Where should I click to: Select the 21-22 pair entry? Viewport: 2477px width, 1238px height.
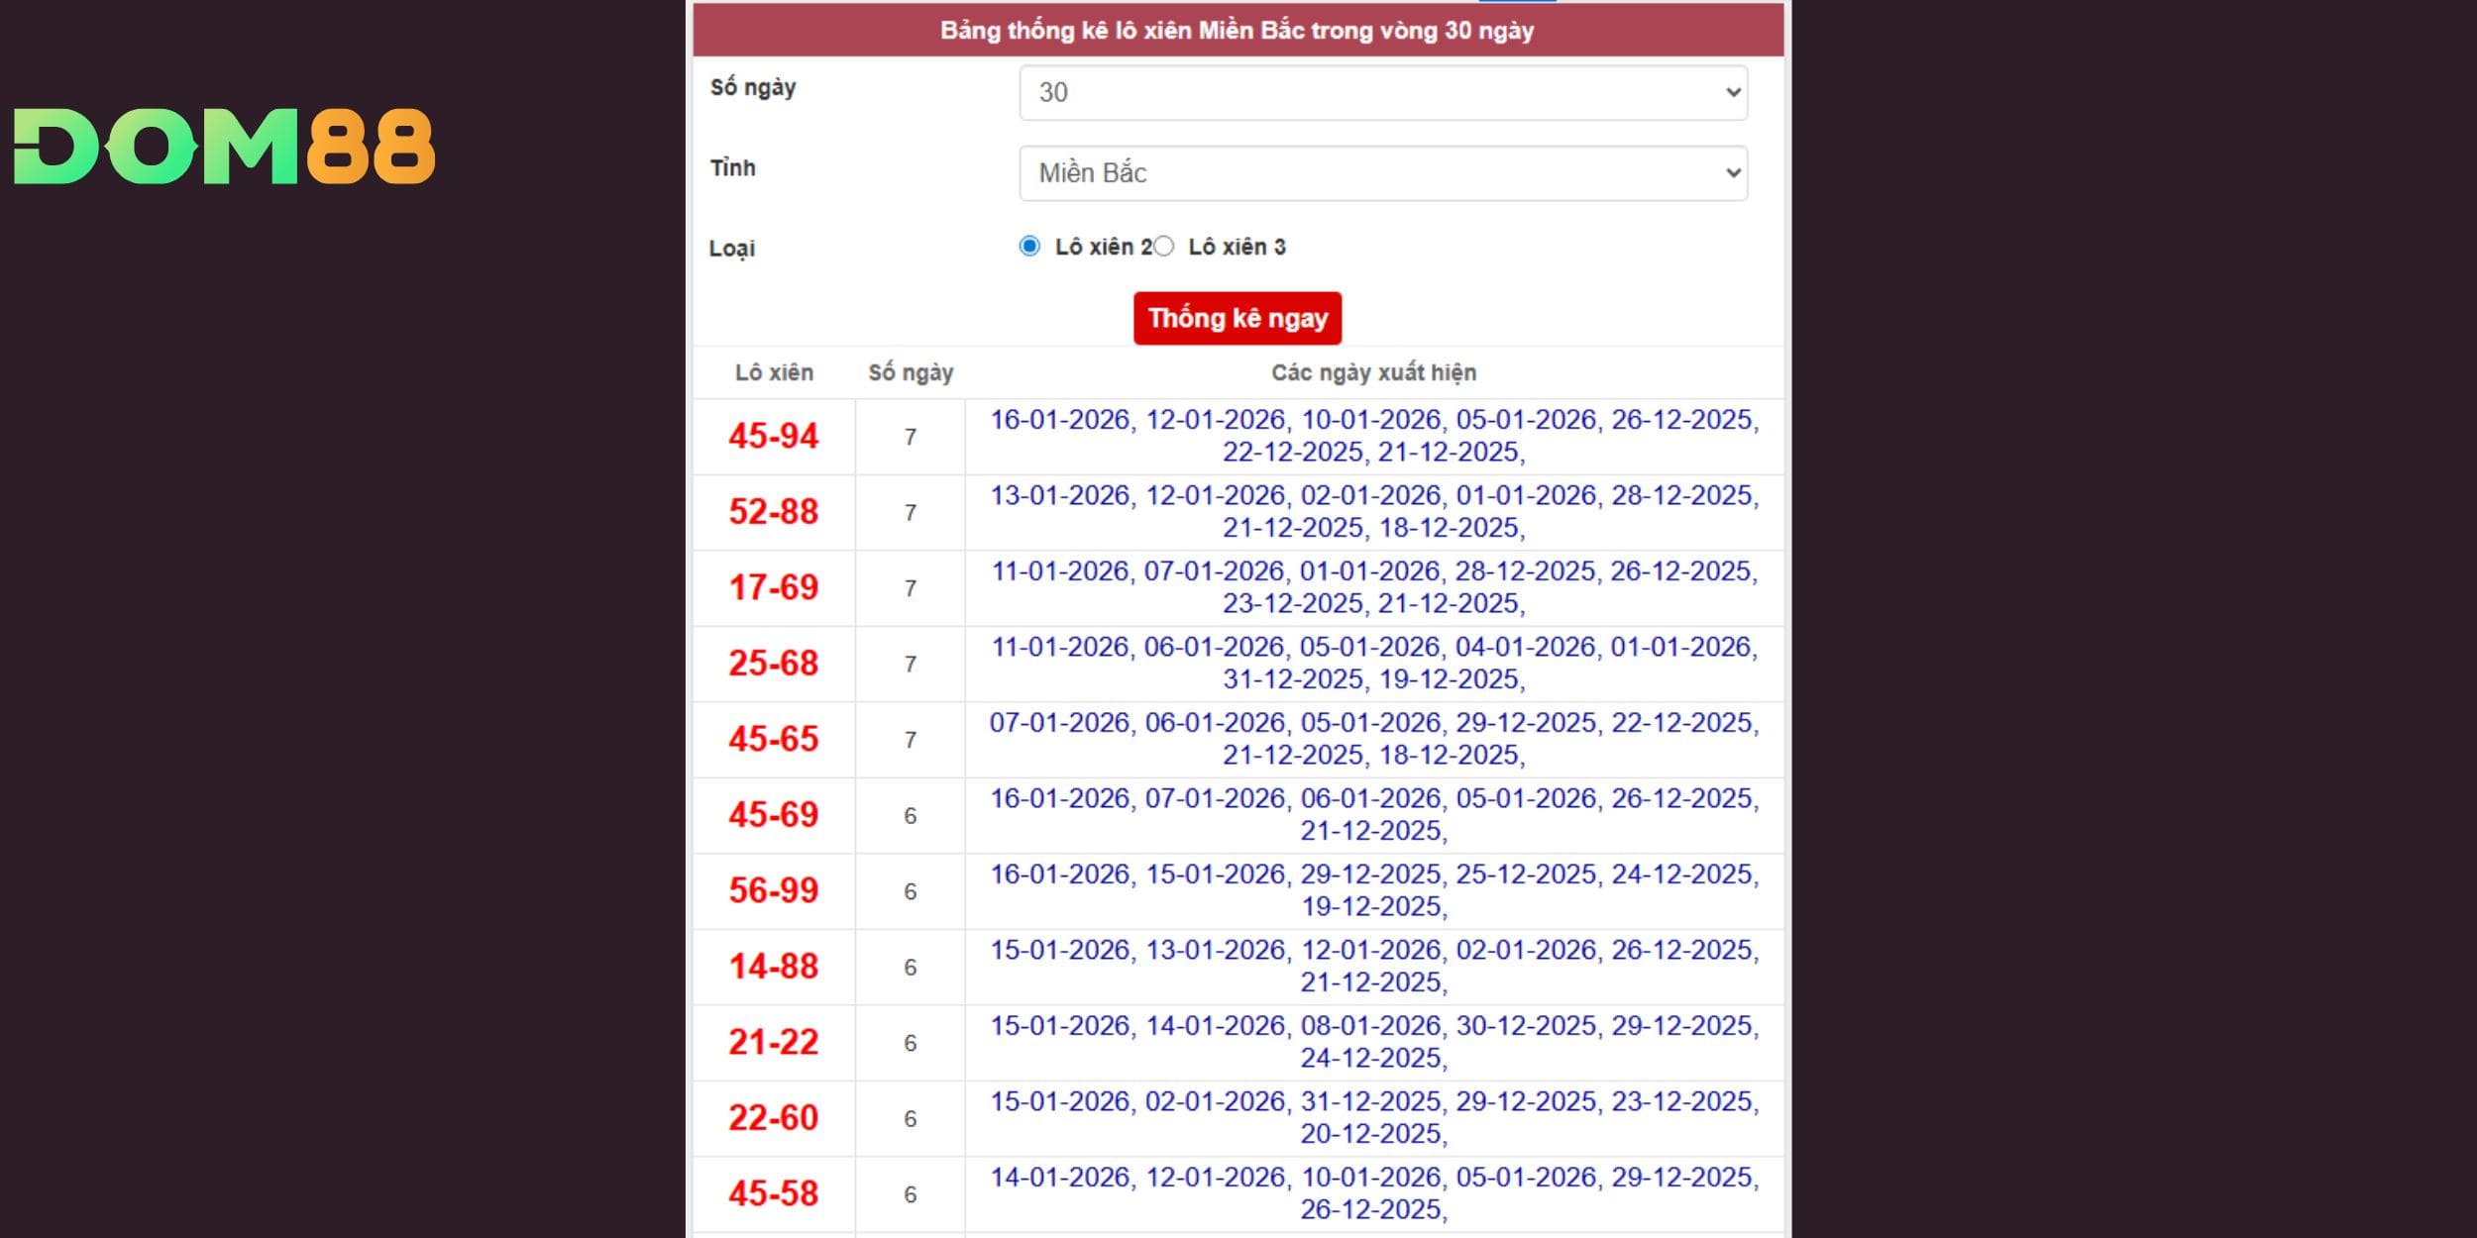point(774,1043)
